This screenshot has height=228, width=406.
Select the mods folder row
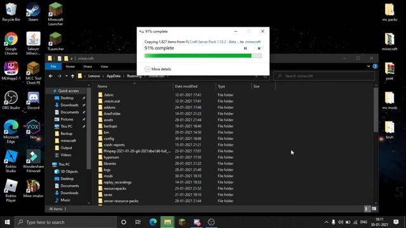(x=166, y=176)
